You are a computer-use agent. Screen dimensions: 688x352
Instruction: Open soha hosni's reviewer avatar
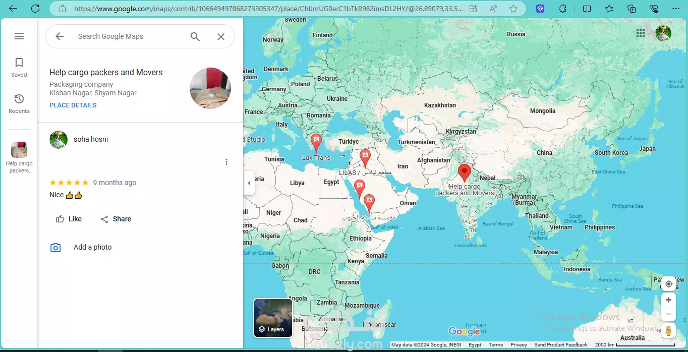[x=59, y=140]
